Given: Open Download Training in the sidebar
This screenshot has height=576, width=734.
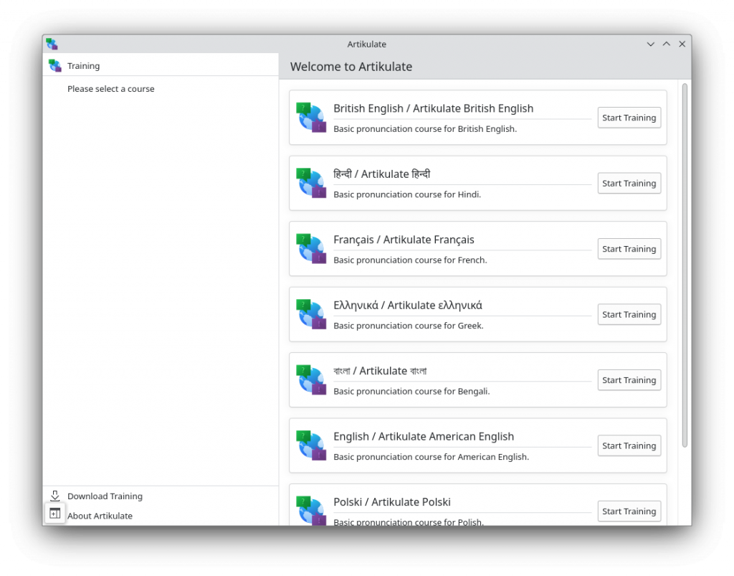Looking at the screenshot, I should click(161, 496).
